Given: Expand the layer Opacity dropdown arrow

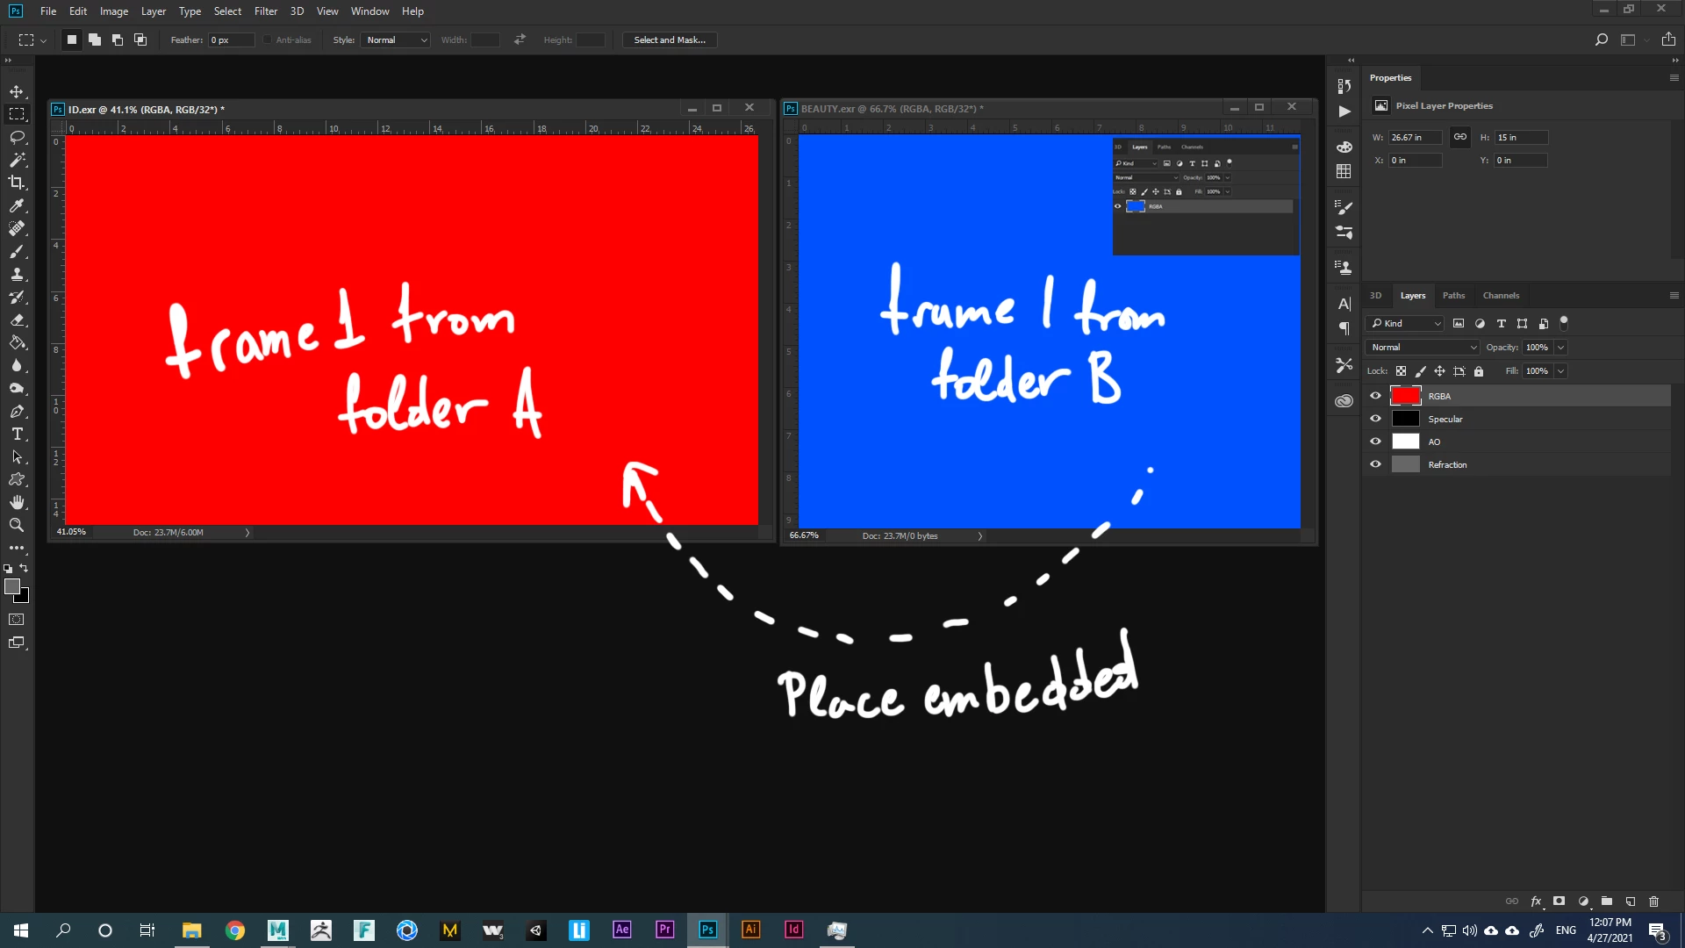Looking at the screenshot, I should pos(1560,348).
